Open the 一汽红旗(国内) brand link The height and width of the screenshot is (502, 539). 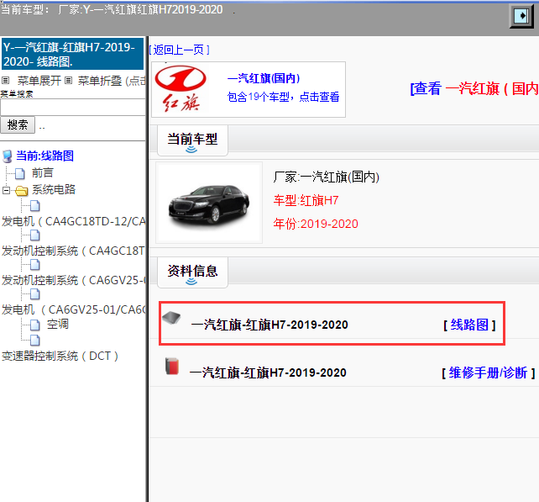(264, 78)
